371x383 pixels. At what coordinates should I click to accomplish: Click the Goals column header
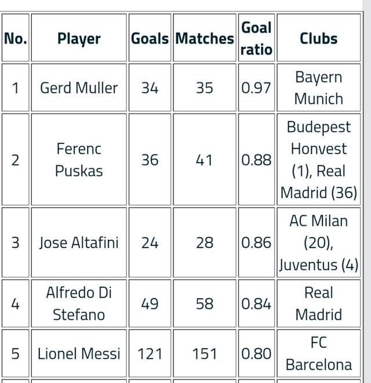150,38
